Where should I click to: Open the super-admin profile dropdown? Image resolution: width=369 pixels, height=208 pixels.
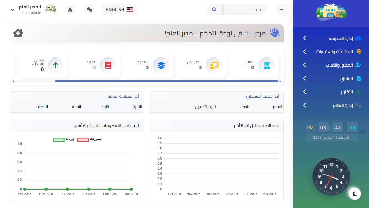coord(13,9)
